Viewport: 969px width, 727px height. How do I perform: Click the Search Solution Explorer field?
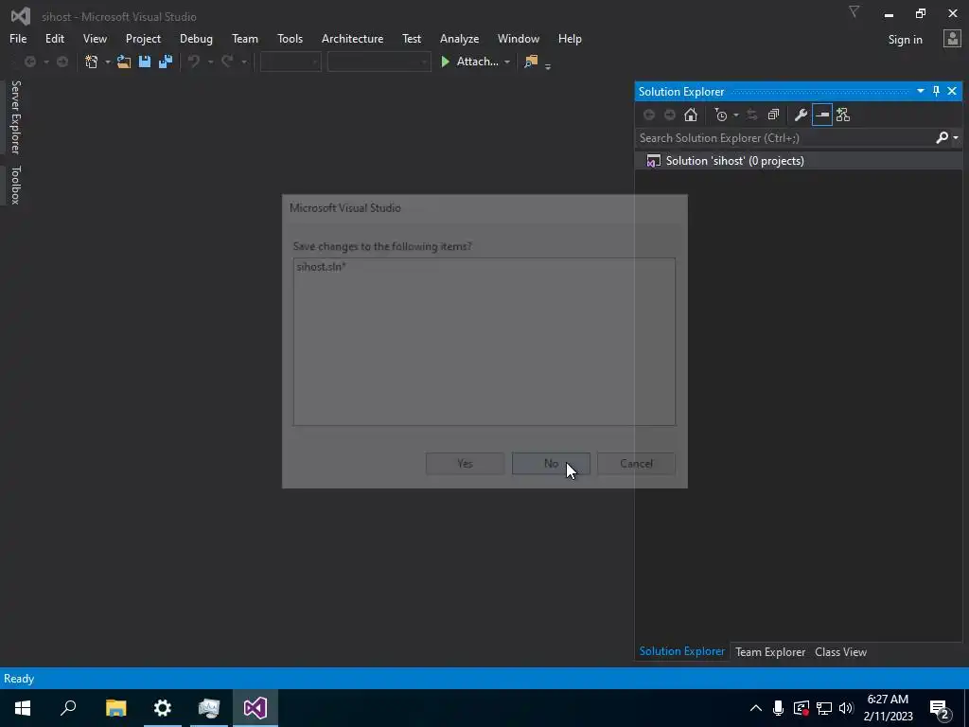[784, 138]
